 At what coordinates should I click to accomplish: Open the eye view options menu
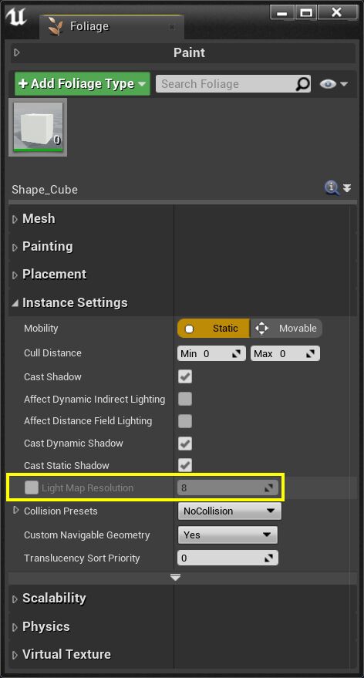coord(334,84)
